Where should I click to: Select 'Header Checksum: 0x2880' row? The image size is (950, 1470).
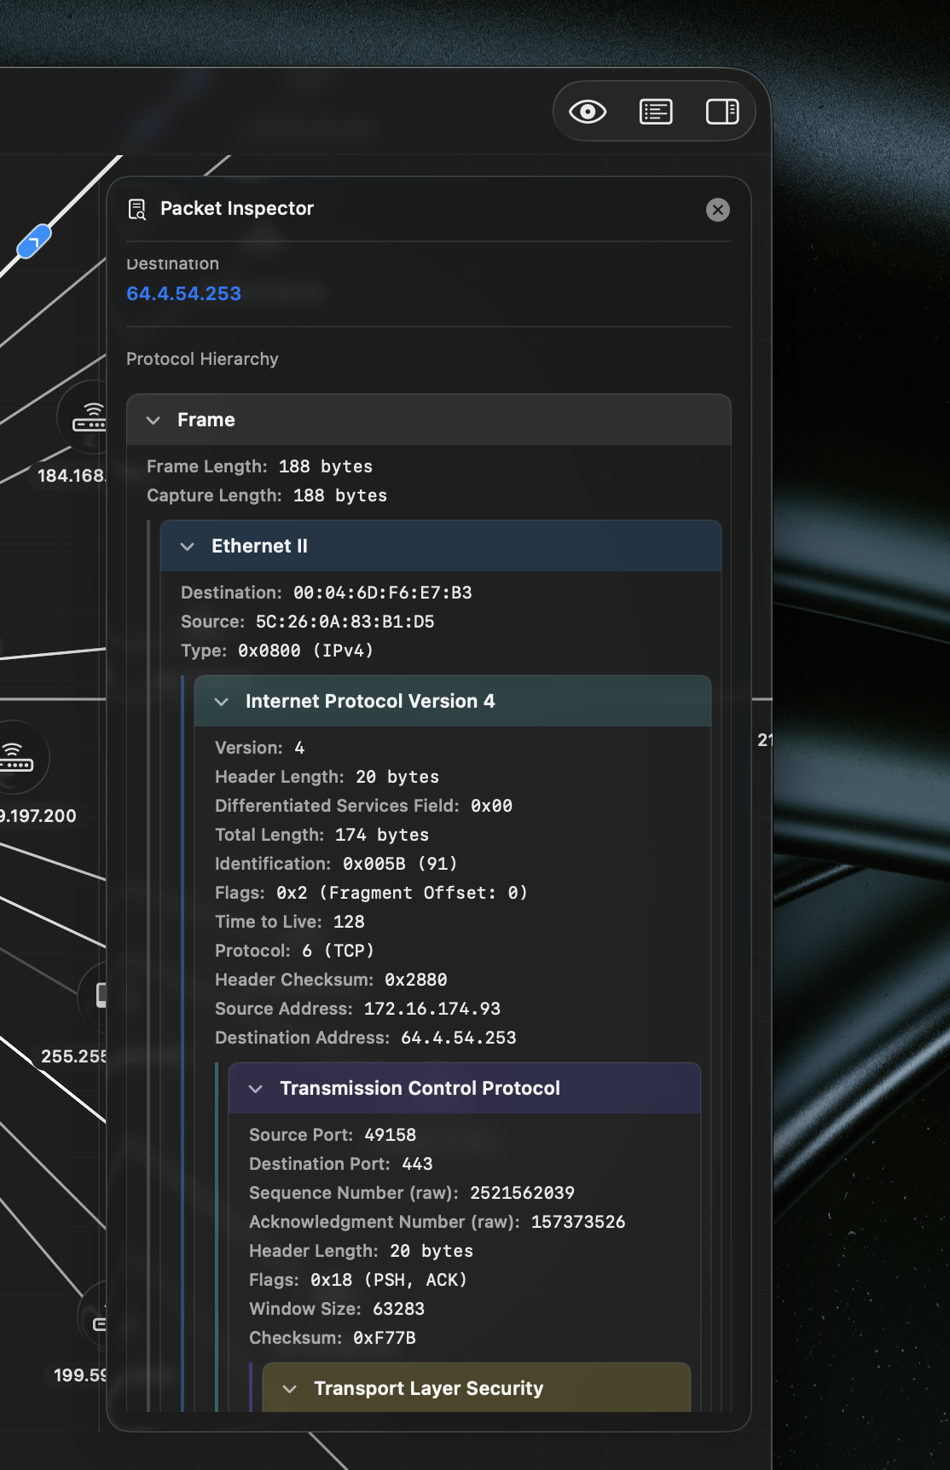(331, 980)
